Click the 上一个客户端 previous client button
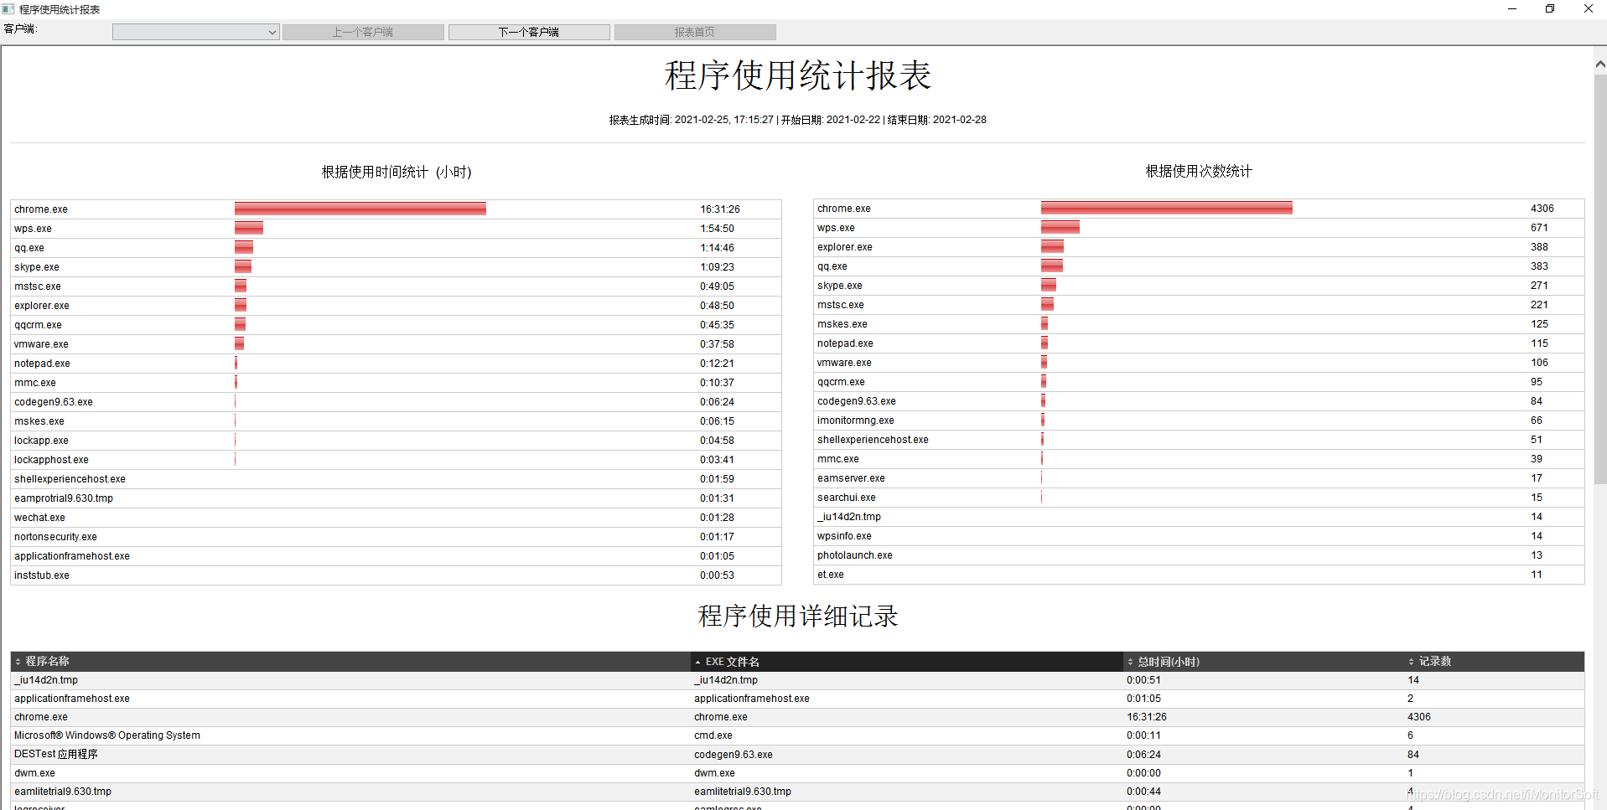 pyautogui.click(x=363, y=32)
